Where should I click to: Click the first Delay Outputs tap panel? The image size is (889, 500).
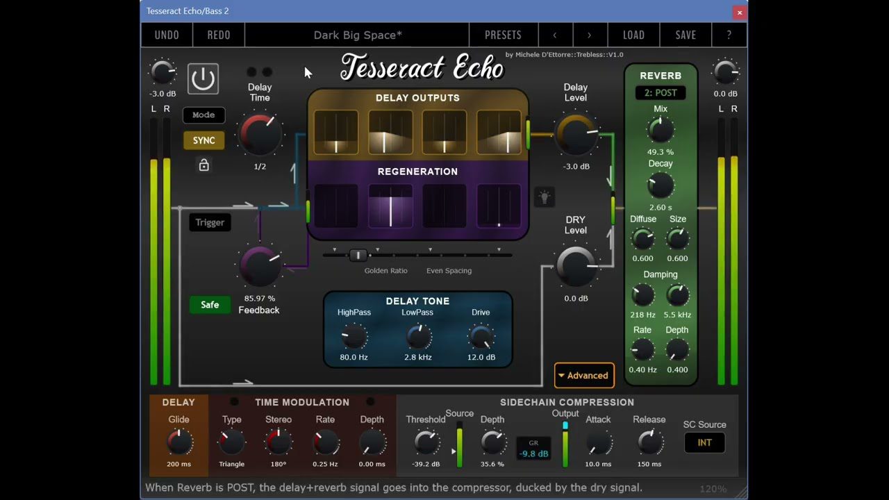pos(336,132)
